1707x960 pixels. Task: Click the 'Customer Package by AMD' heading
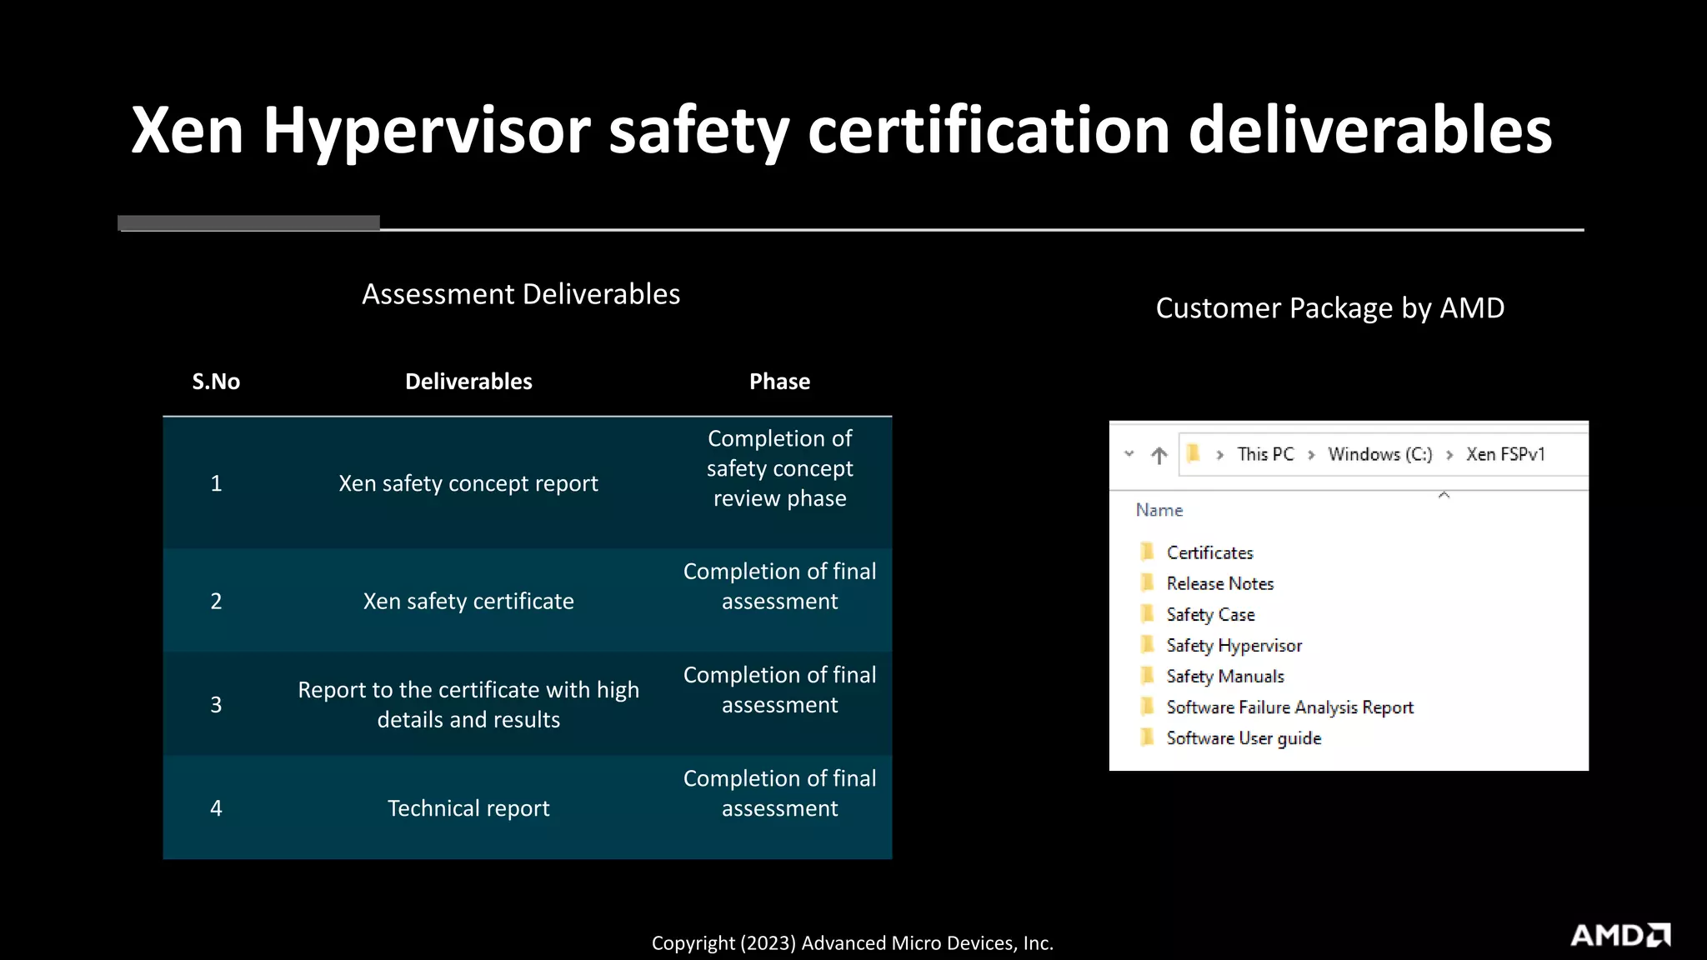[1330, 308]
